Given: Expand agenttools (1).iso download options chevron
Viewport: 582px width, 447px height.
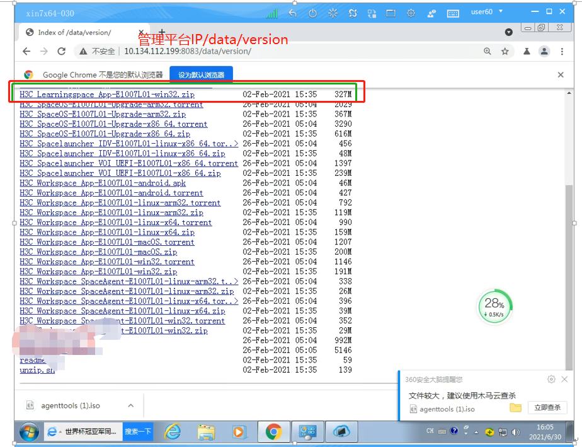Looking at the screenshot, I should [130, 406].
